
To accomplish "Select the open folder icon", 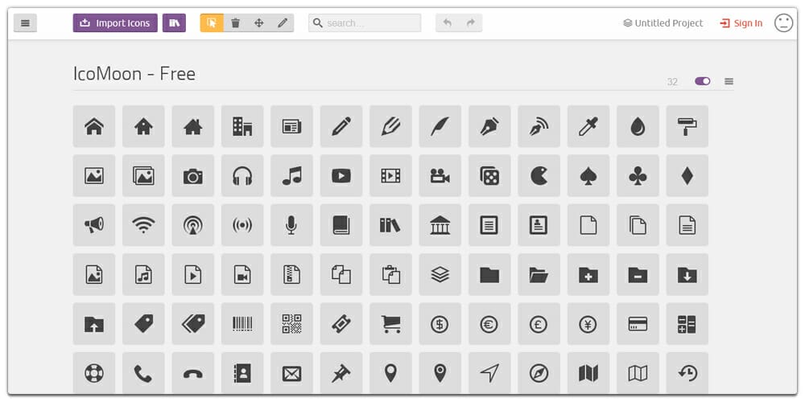I will click(x=539, y=274).
